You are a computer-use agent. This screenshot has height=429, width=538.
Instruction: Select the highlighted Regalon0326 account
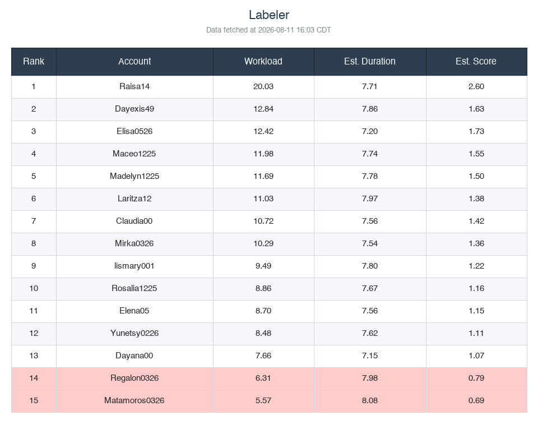tap(134, 378)
